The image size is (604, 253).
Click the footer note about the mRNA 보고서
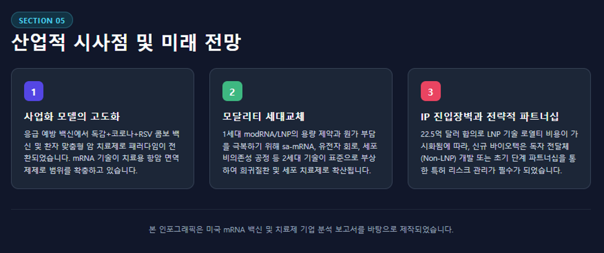[301, 230]
